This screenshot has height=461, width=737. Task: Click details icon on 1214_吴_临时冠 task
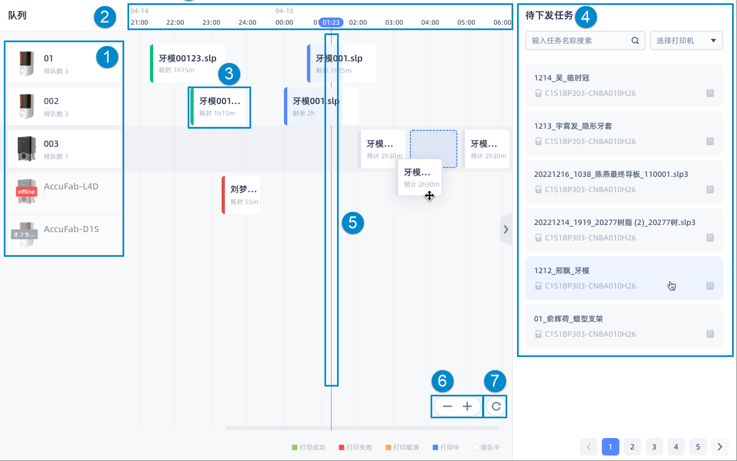710,93
